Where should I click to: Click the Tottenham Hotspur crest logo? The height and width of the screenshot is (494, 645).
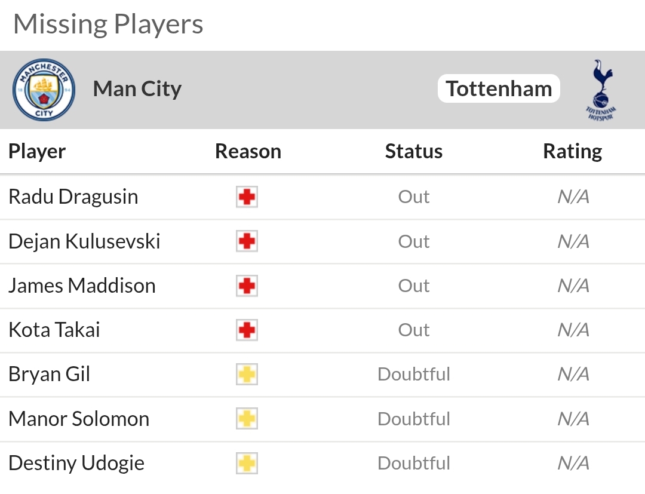601,90
